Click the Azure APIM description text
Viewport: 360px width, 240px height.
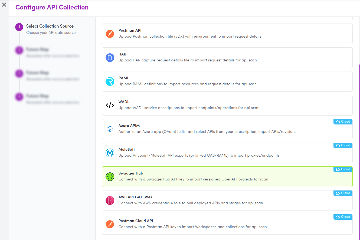click(207, 132)
